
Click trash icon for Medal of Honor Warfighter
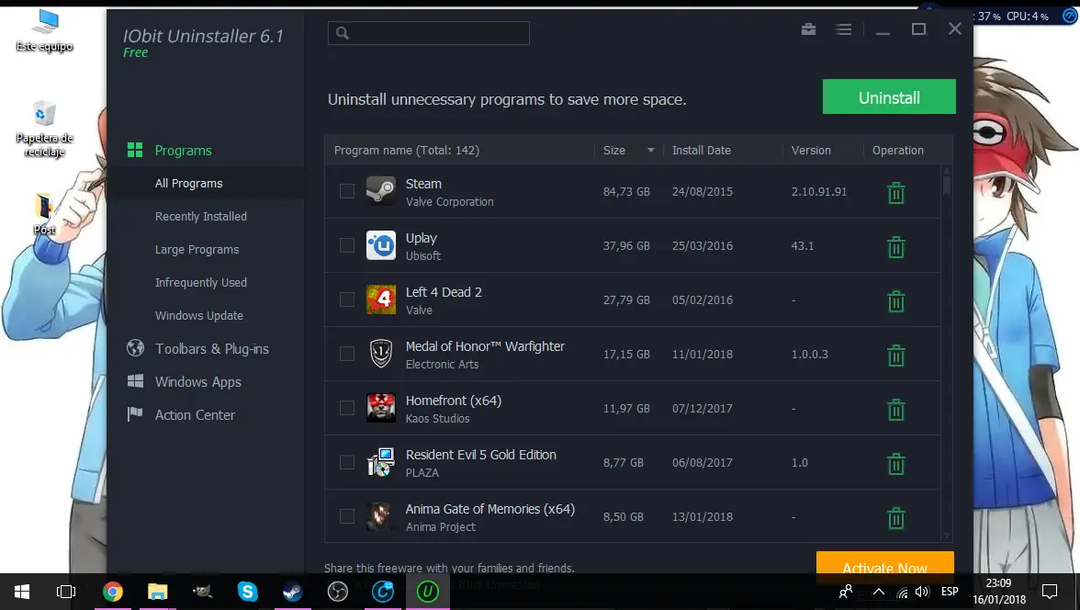point(896,356)
